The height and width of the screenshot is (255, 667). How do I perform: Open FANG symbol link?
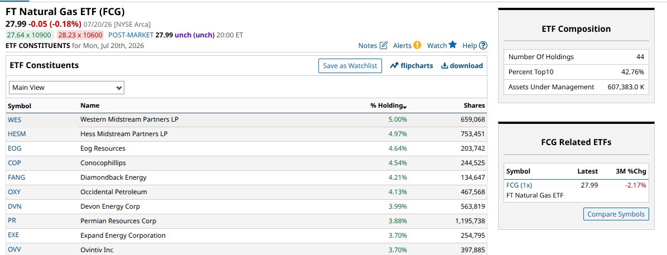[16, 177]
